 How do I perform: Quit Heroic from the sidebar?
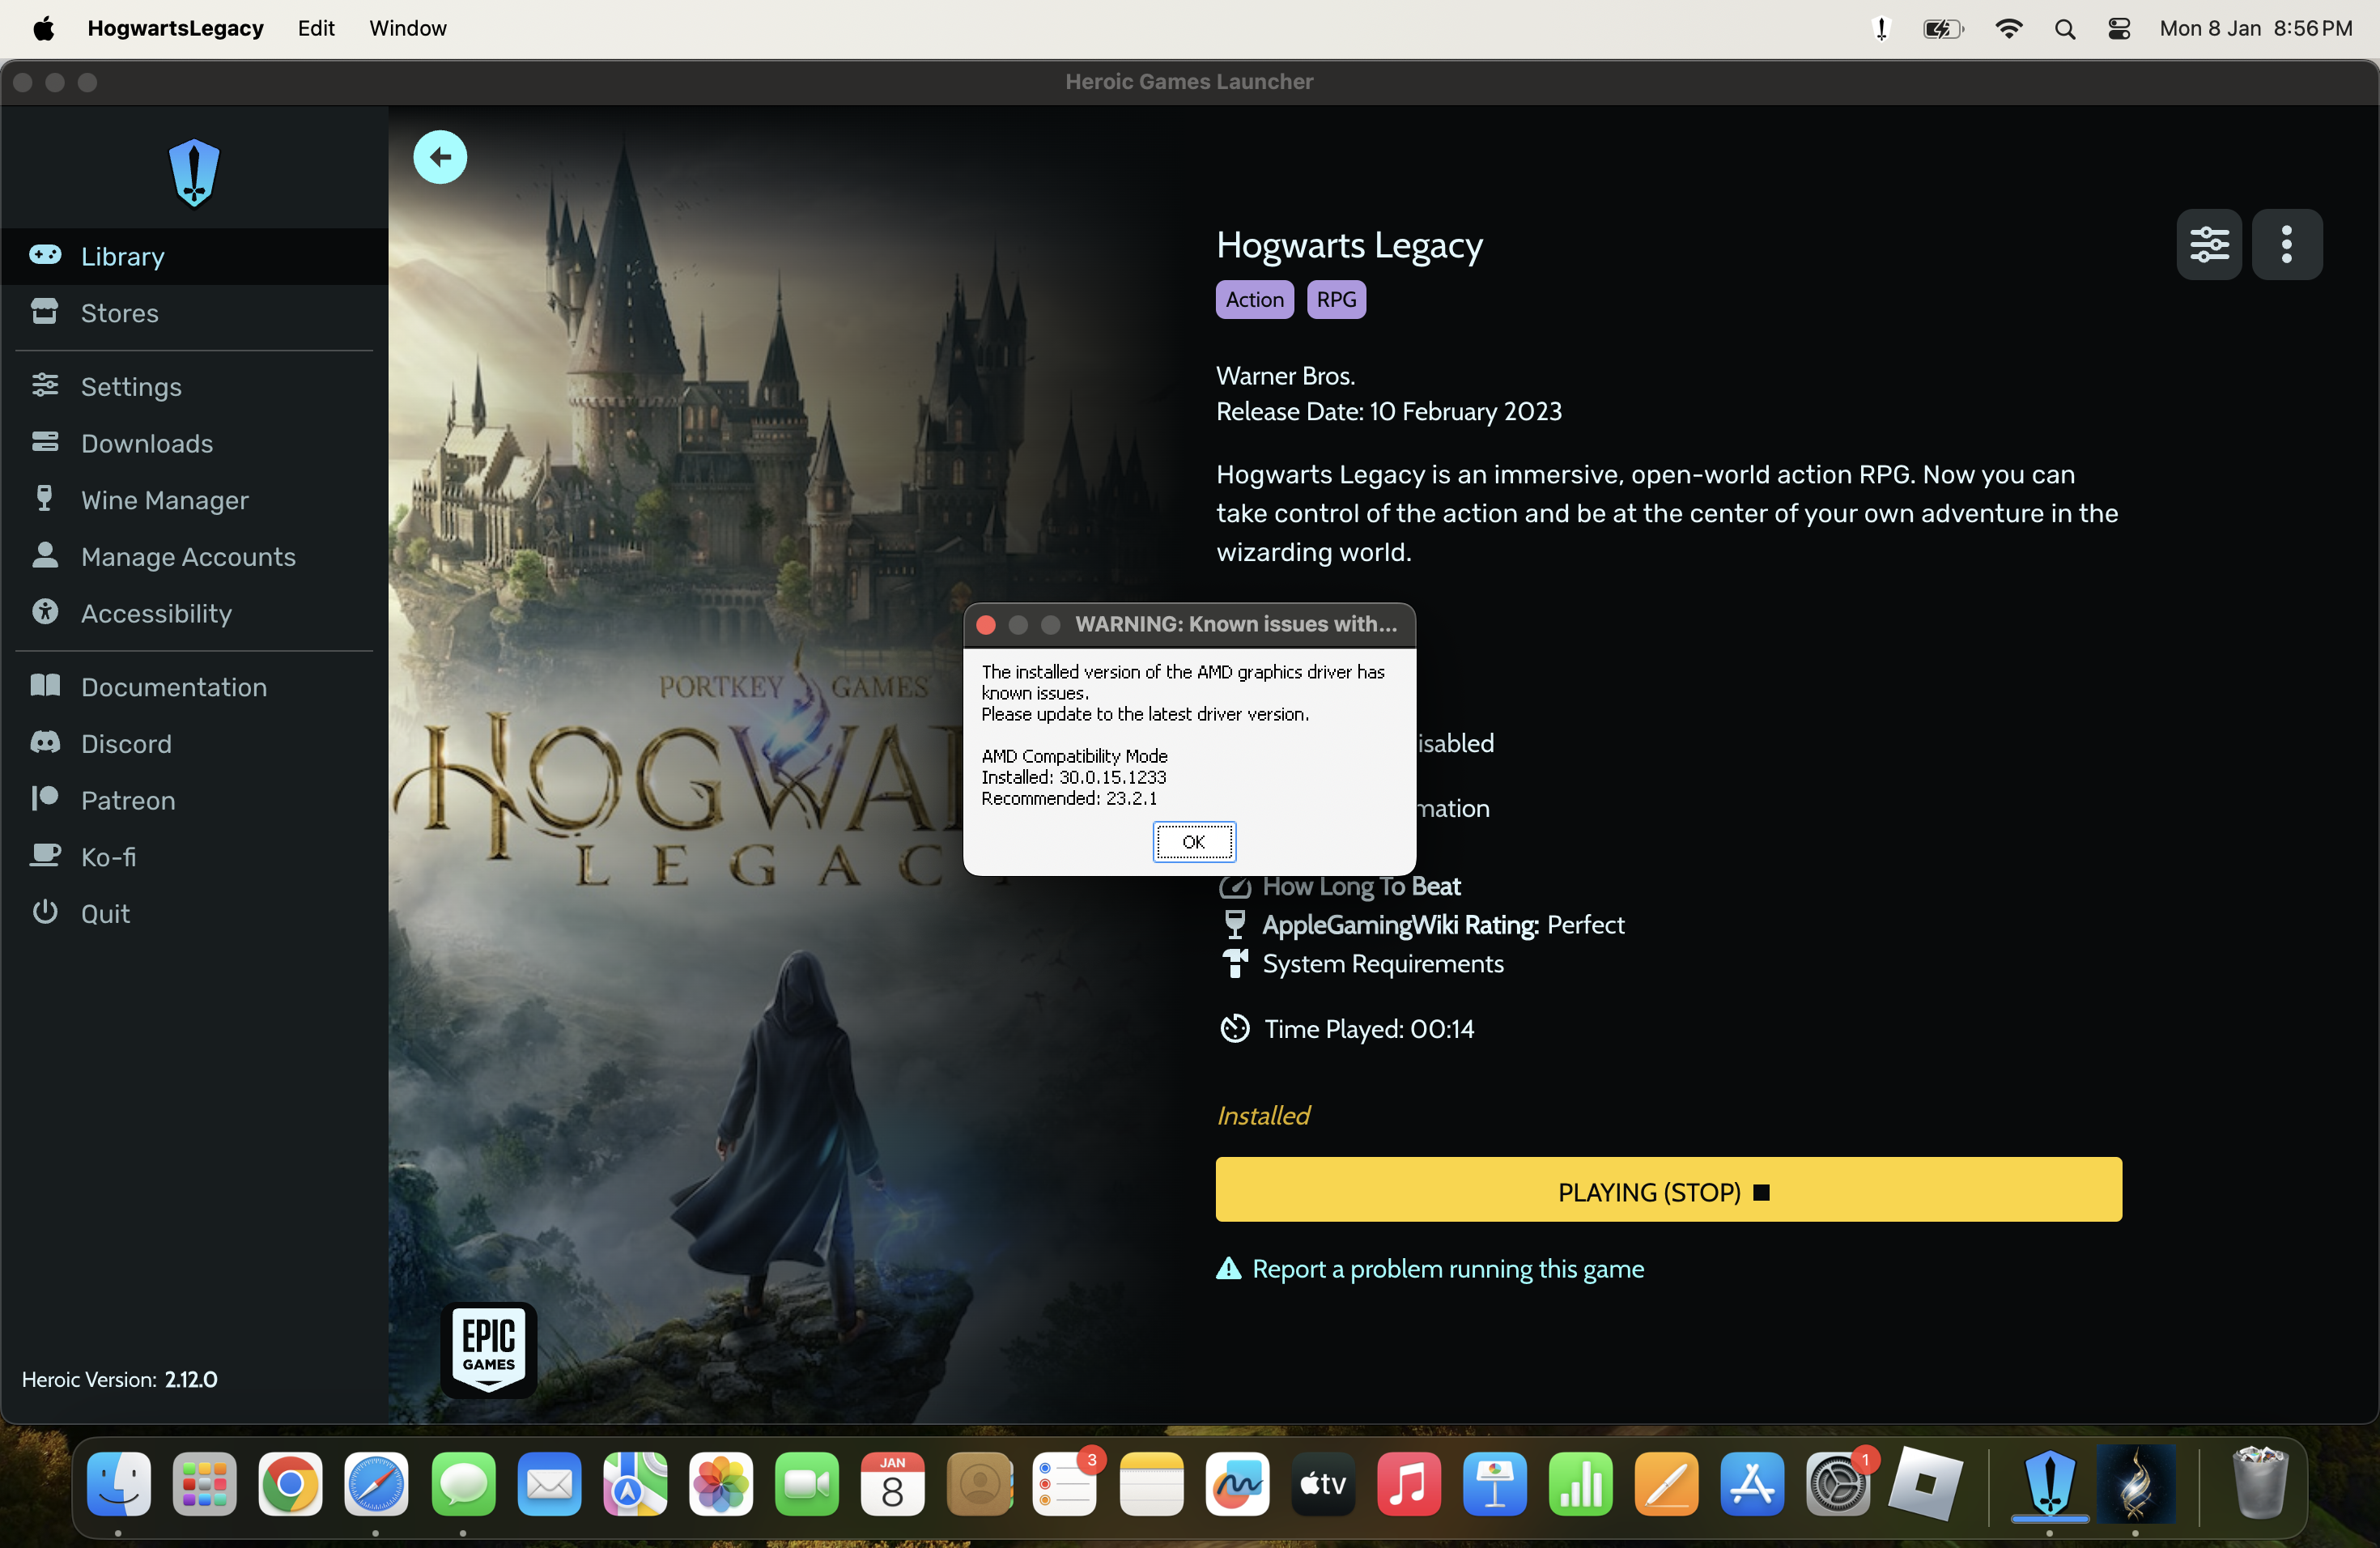click(194, 913)
